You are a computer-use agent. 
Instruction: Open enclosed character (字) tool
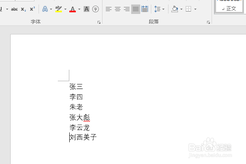[96, 9]
